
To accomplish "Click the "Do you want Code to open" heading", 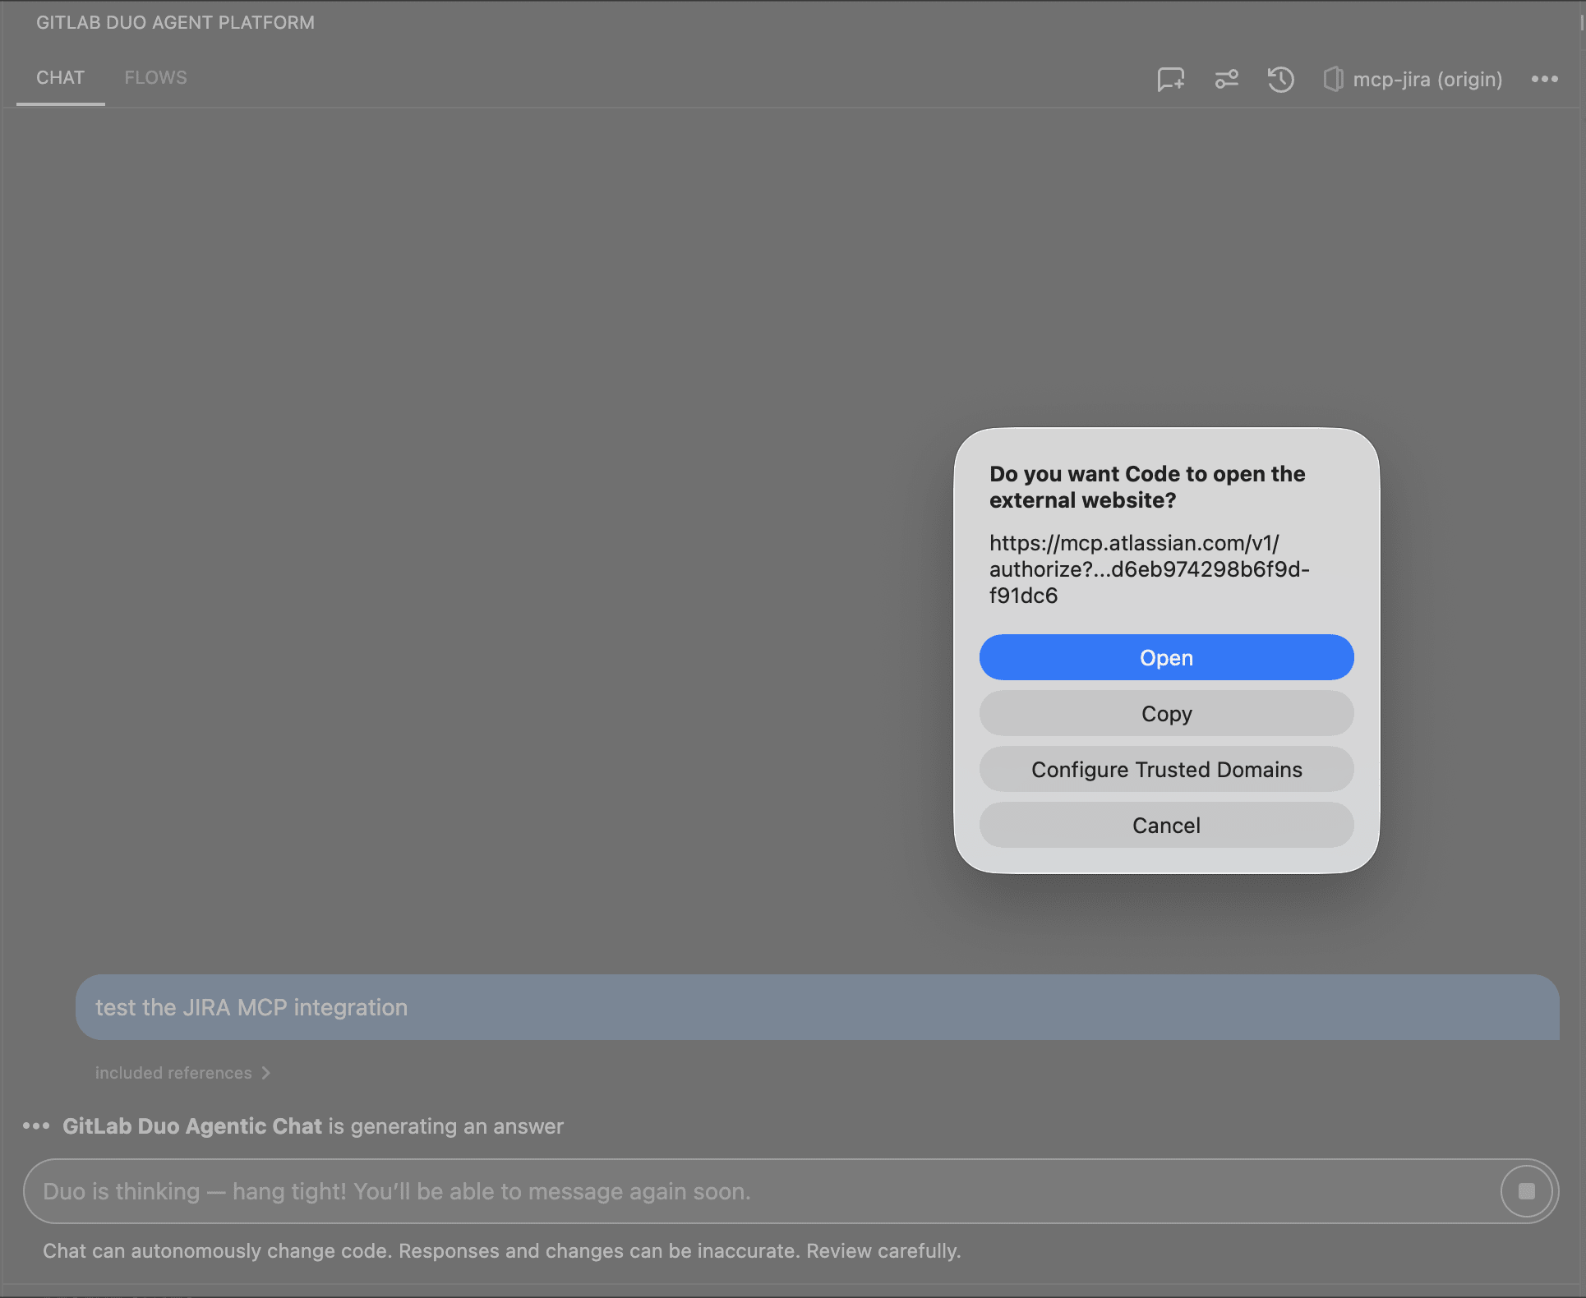I will (x=1147, y=487).
